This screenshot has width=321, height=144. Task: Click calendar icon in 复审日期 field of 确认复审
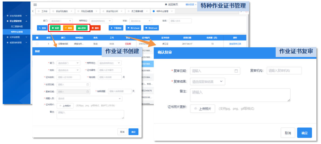click(236, 71)
